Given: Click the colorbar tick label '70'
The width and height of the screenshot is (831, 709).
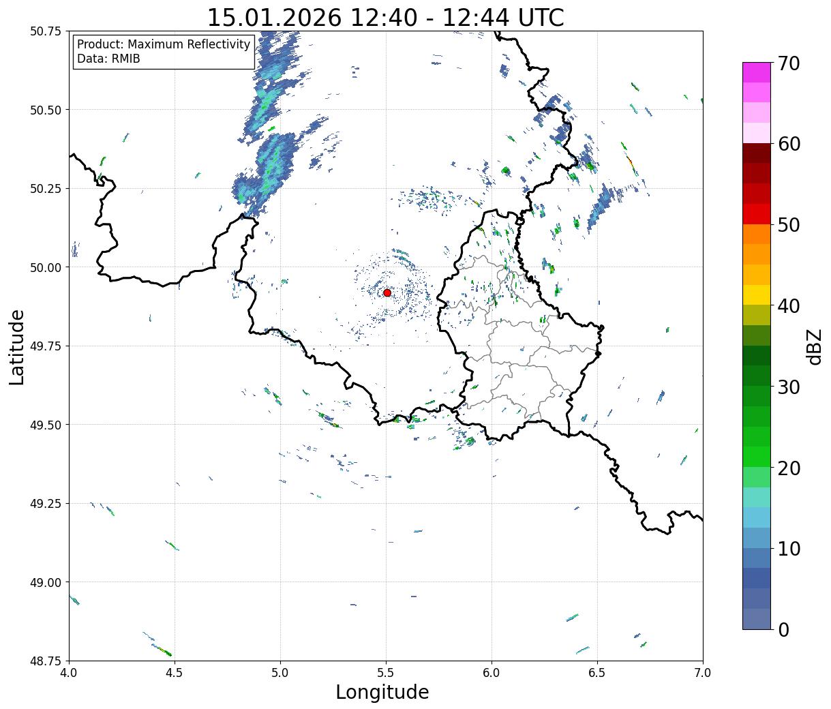Looking at the screenshot, I should (x=788, y=63).
